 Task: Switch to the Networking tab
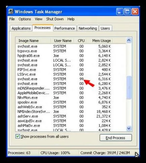pos(88,28)
